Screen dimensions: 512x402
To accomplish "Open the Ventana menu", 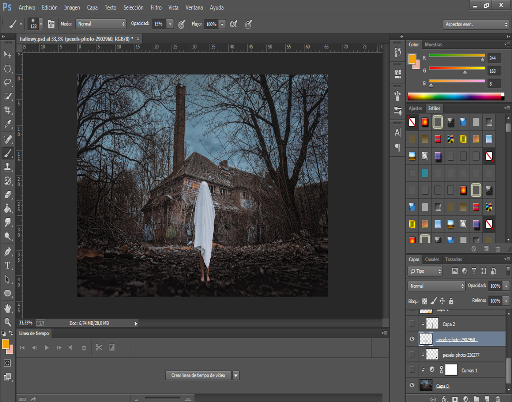I will pos(194,7).
